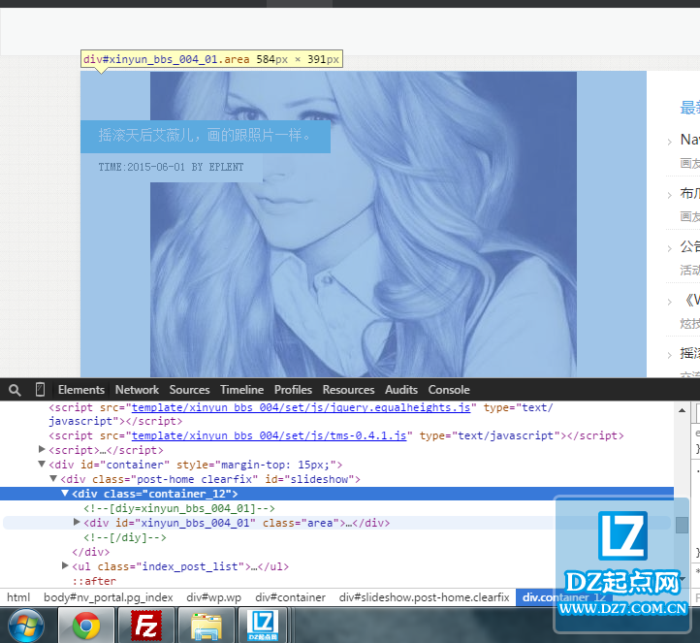700x643 pixels.
Task: Select the div class container_12 row
Action: 336,494
